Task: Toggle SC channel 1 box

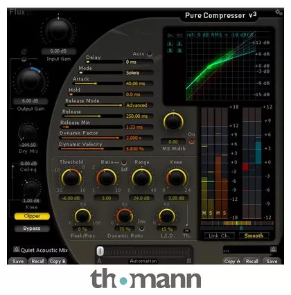Action: pyautogui.click(x=179, y=43)
